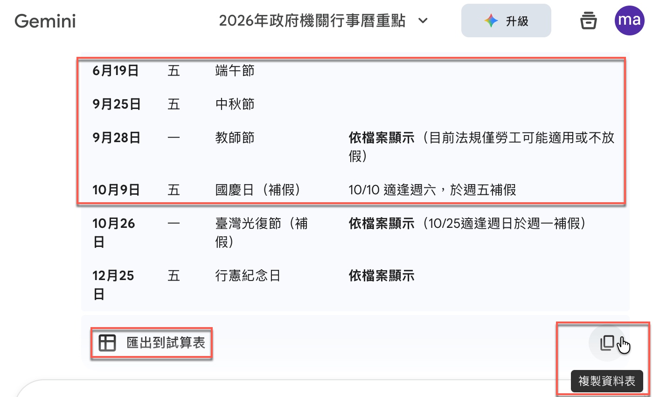Click the 中秋節 date 9月25日 cell
Image resolution: width=653 pixels, height=397 pixels.
click(116, 104)
